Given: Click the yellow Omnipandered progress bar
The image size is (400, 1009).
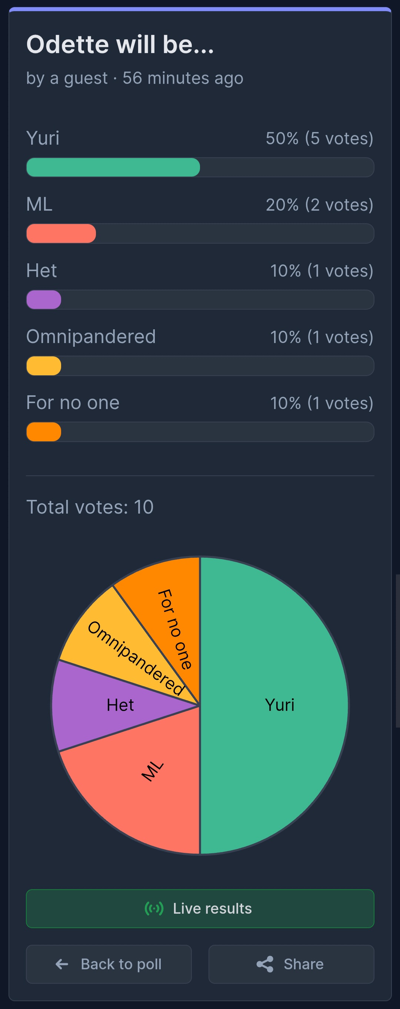Looking at the screenshot, I should coord(44,366).
